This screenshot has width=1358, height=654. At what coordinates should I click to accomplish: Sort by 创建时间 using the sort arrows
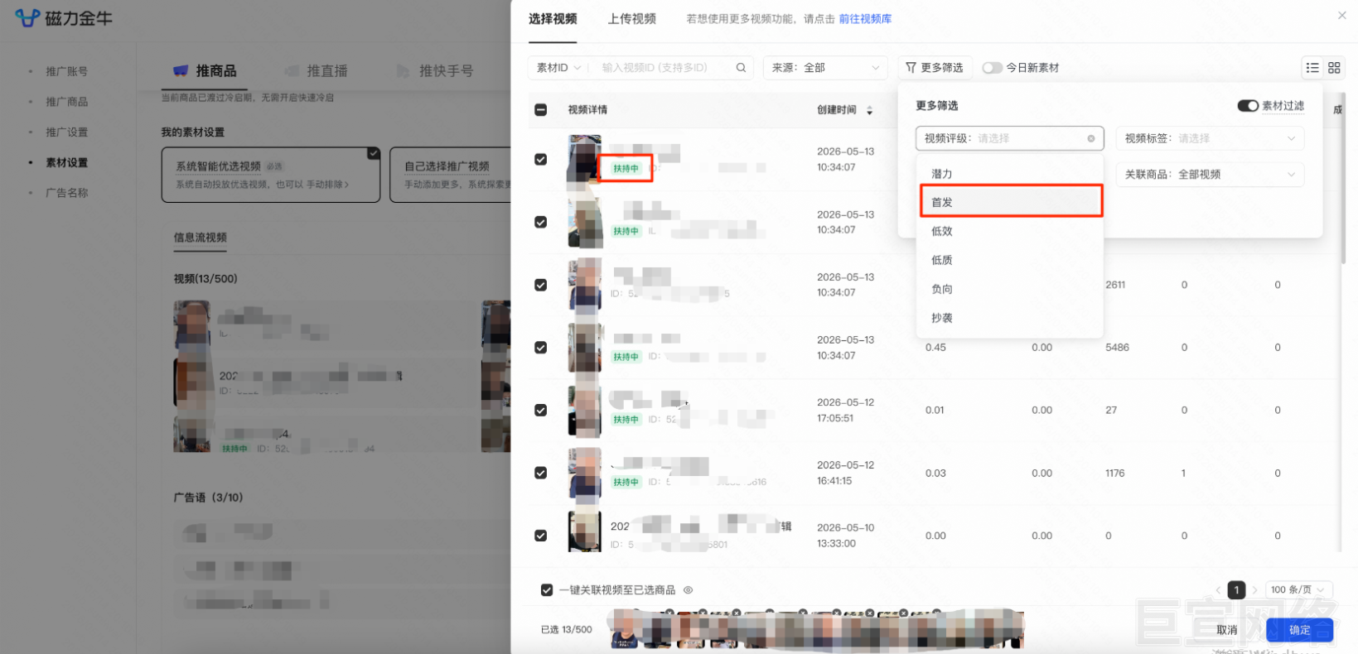(x=869, y=110)
